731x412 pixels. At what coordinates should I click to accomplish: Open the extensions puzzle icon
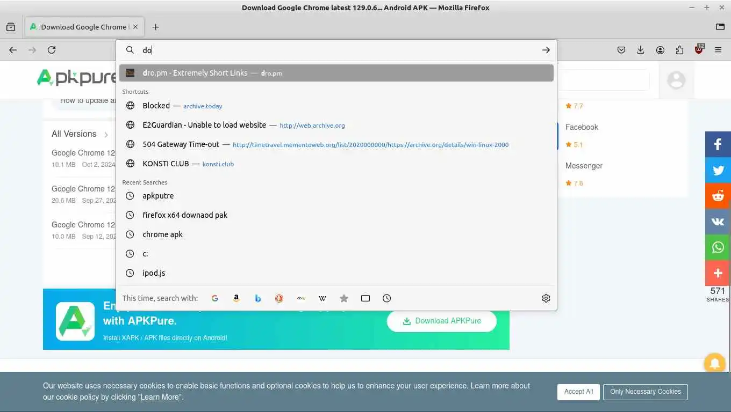coord(679,50)
